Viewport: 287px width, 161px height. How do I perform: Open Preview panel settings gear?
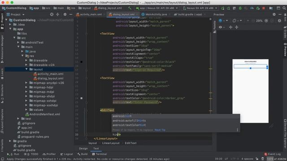274,14
